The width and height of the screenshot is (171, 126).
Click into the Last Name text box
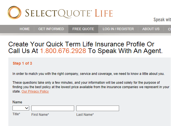98,108
